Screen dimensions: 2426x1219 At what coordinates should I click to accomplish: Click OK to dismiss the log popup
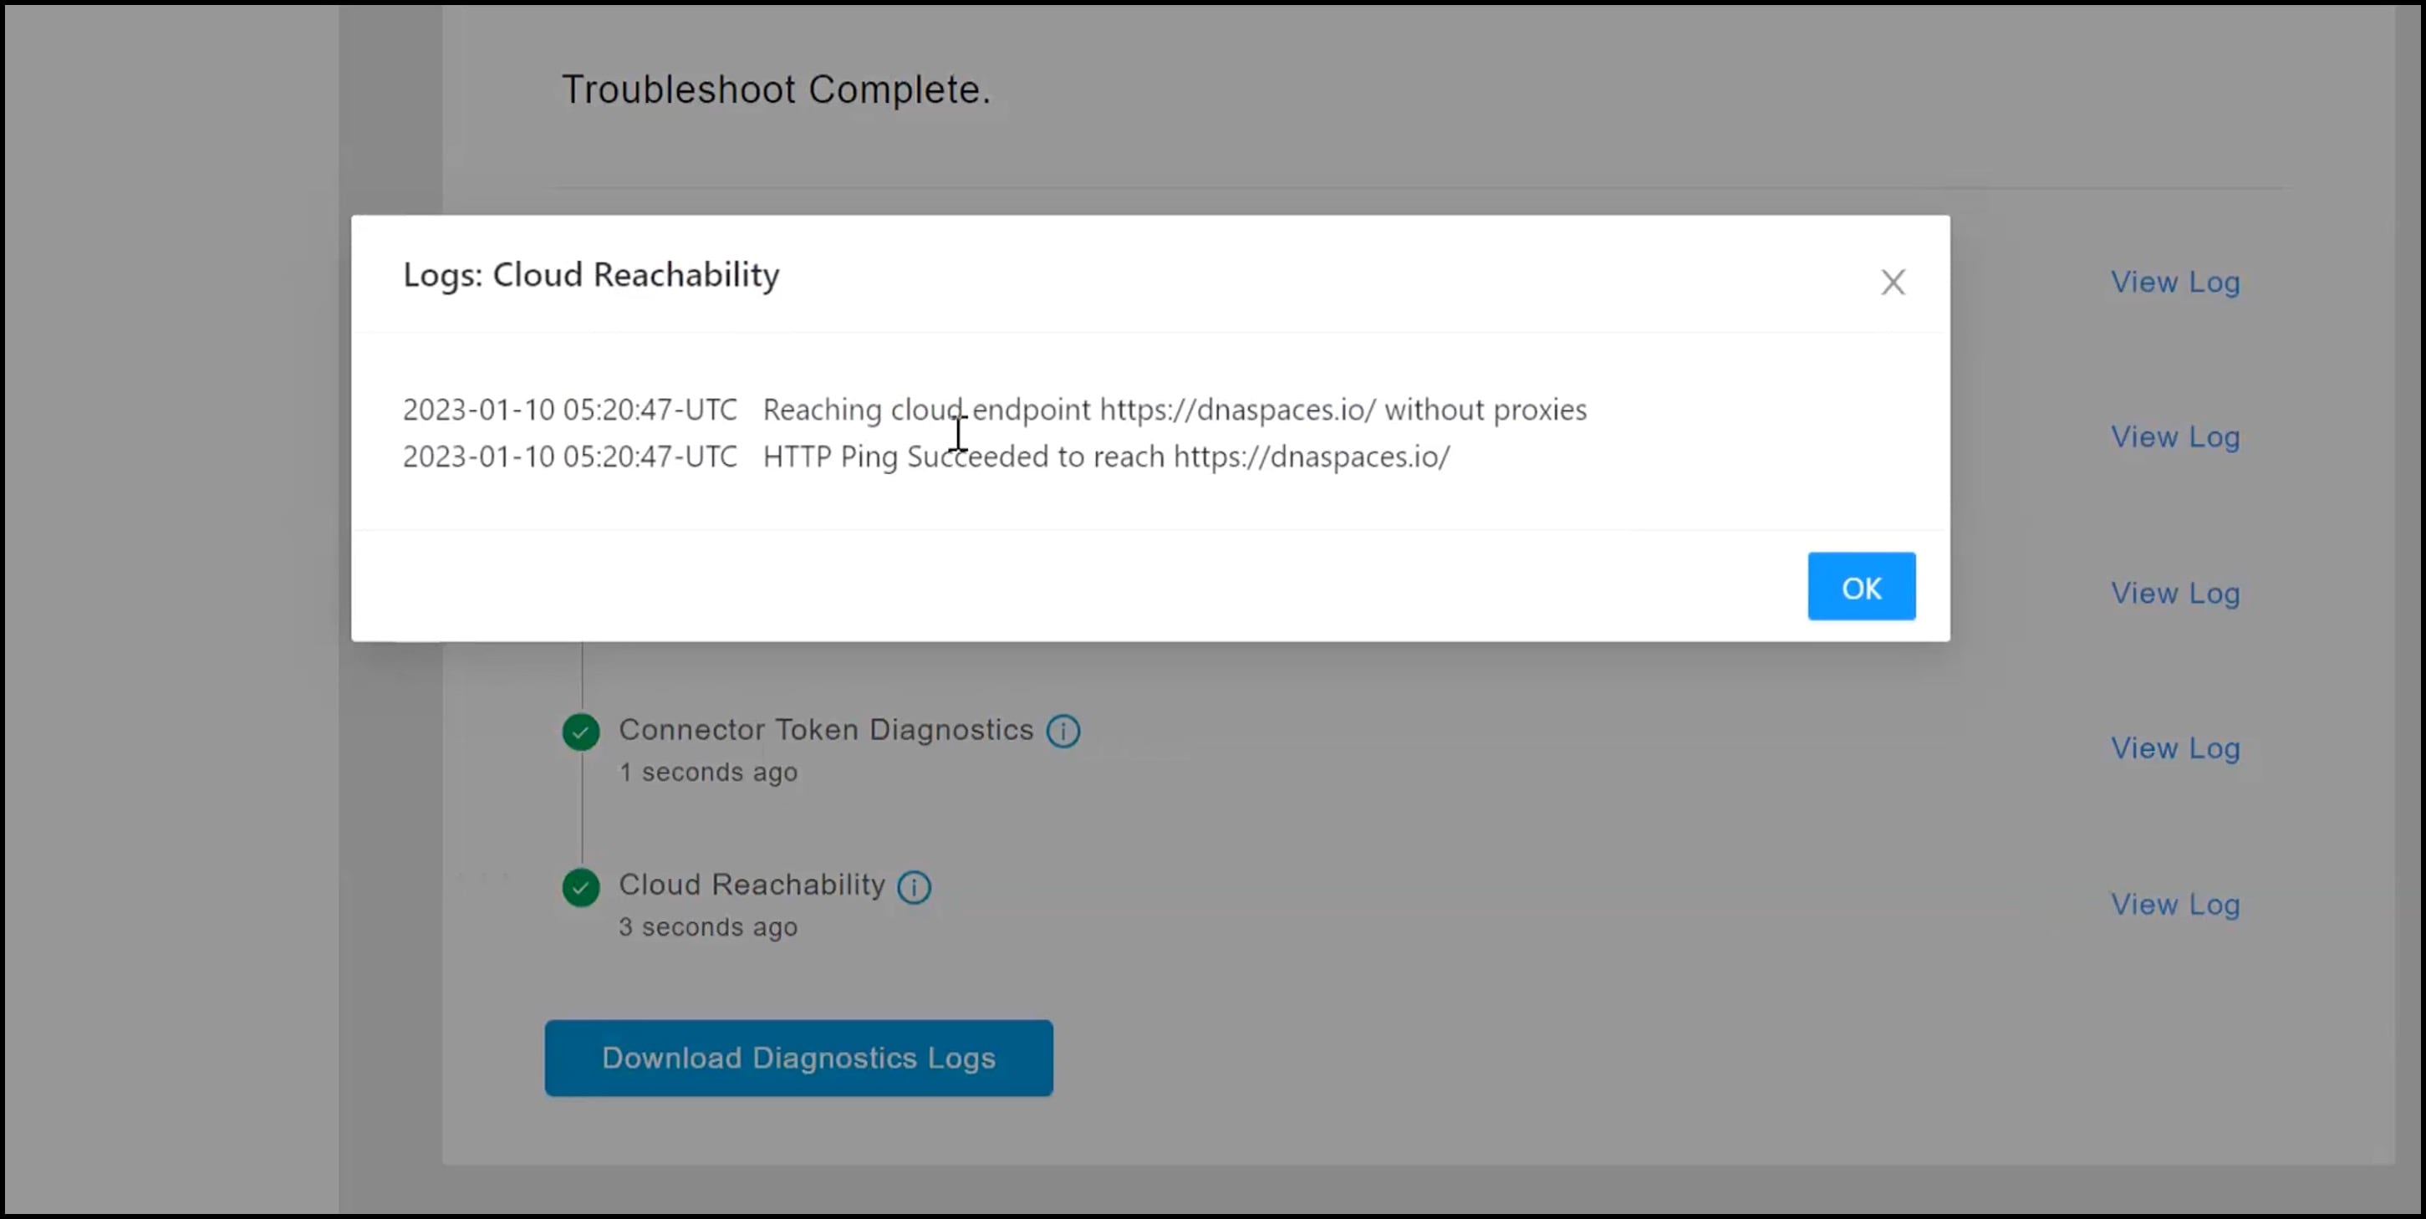pos(1861,585)
